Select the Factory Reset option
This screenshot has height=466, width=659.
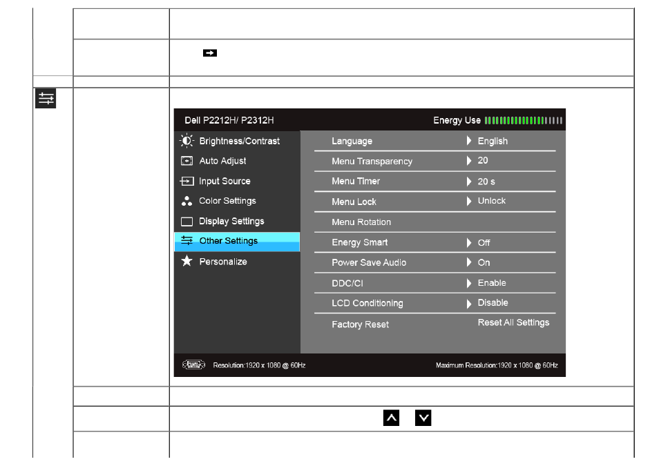[360, 324]
